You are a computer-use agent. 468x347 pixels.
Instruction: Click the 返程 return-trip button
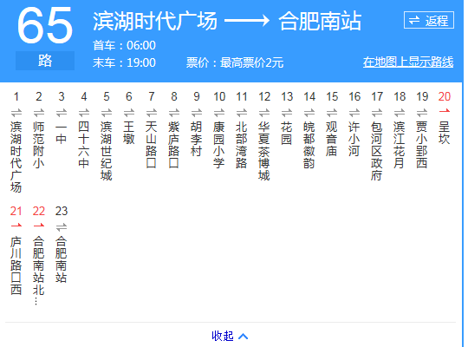click(x=429, y=20)
